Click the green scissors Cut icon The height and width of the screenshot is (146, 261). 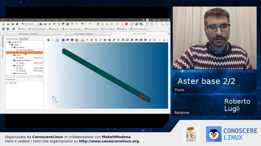pos(102,24)
